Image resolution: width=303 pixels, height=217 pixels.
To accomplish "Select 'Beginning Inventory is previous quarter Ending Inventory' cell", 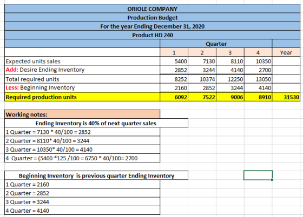I will click(96, 175).
